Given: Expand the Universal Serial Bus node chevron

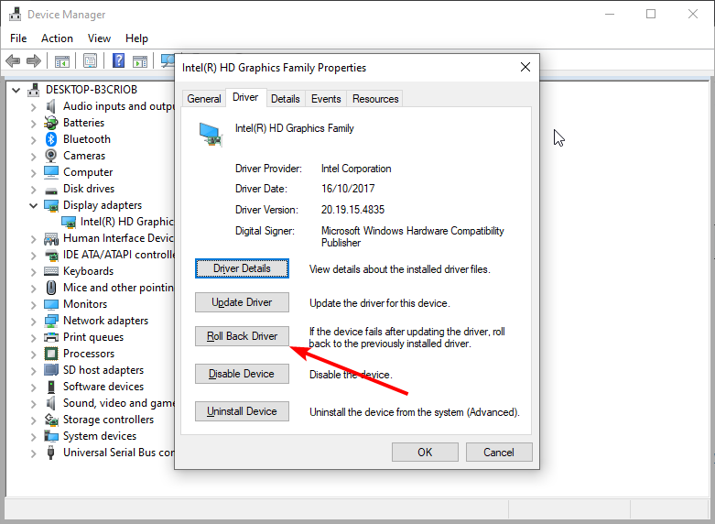Looking at the screenshot, I should tap(33, 453).
